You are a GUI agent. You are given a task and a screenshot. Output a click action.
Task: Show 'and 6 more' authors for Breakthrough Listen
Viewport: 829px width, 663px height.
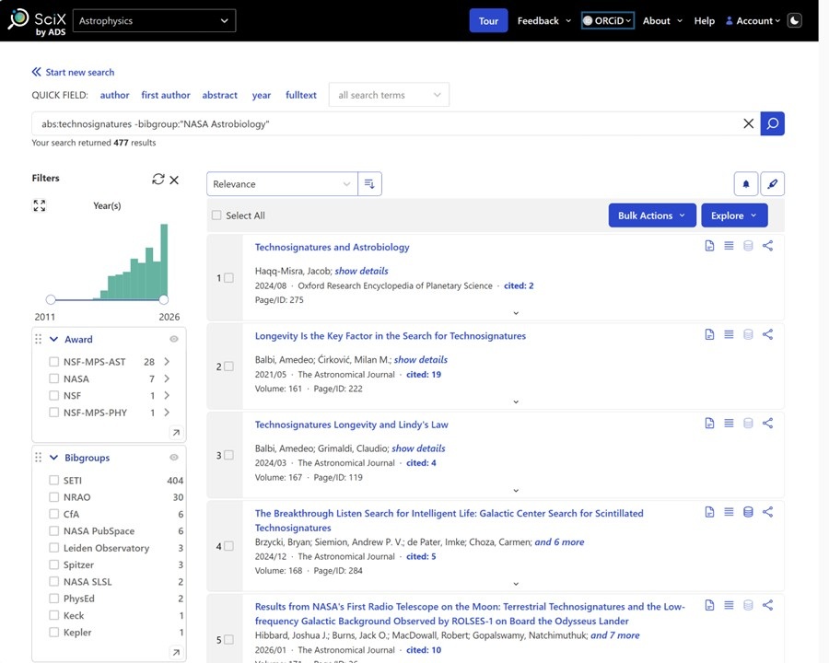[559, 542]
